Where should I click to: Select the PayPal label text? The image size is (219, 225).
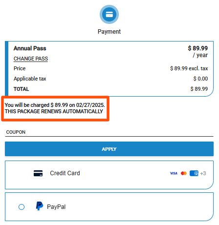tap(56, 207)
